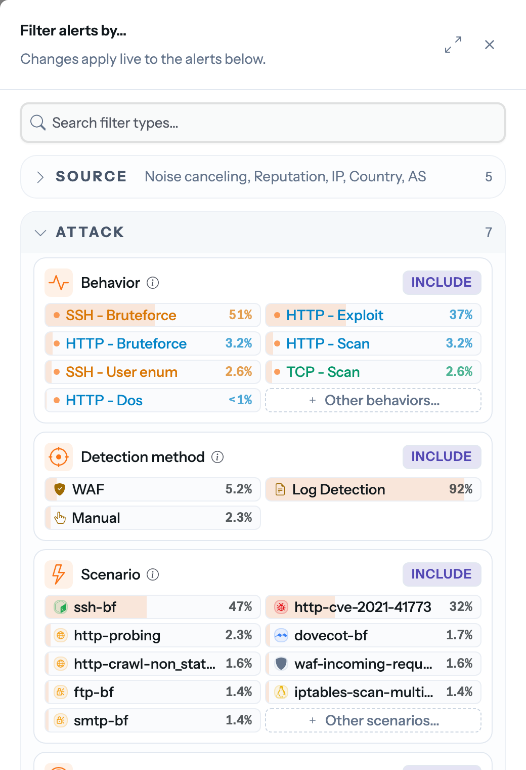The width and height of the screenshot is (526, 770).
Task: Open the Behavior info tooltip icon
Action: (153, 283)
